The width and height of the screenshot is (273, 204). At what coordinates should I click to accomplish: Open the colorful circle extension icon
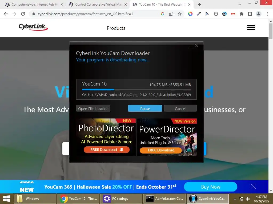point(190,14)
